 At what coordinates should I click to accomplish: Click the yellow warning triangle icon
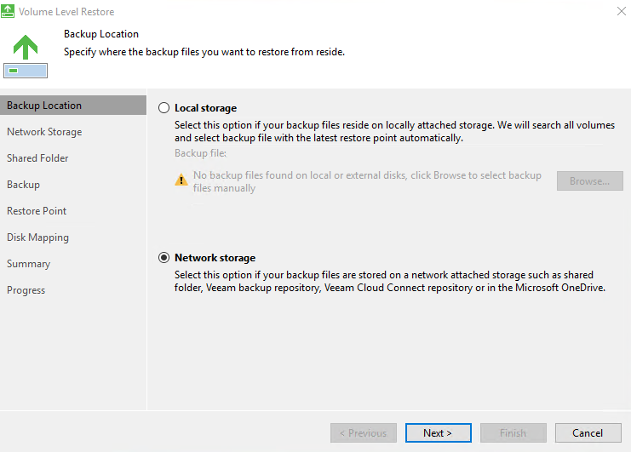click(x=181, y=180)
